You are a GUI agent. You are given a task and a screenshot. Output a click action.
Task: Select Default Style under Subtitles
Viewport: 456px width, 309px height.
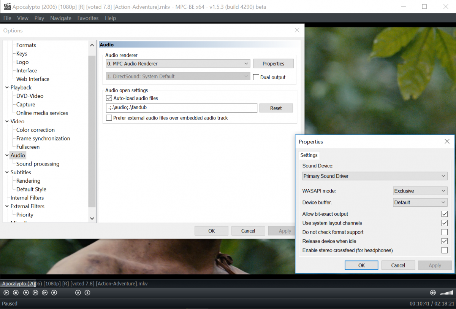pyautogui.click(x=31, y=189)
